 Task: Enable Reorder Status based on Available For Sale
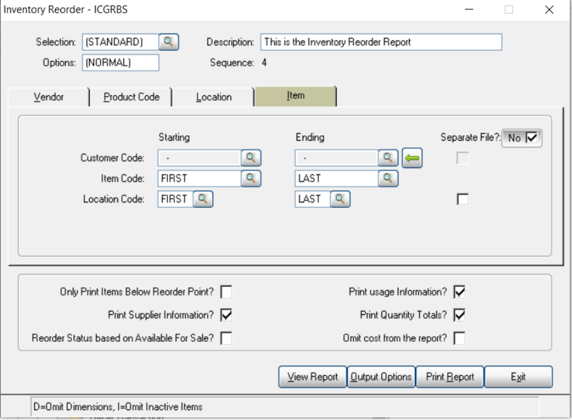coord(226,338)
